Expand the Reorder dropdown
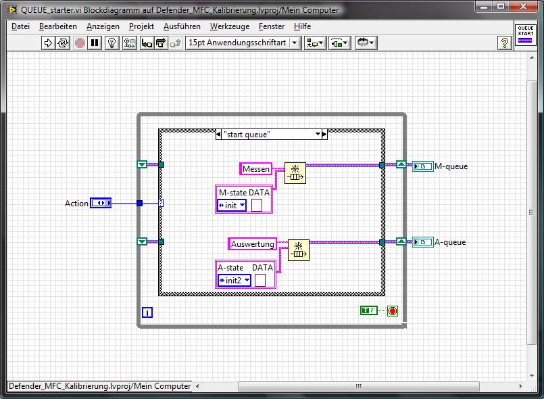 366,43
